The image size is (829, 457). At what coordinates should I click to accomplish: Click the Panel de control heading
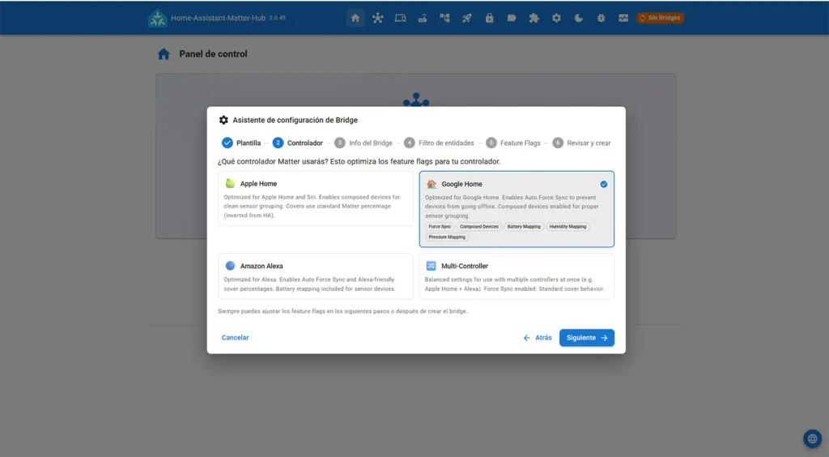tap(213, 54)
